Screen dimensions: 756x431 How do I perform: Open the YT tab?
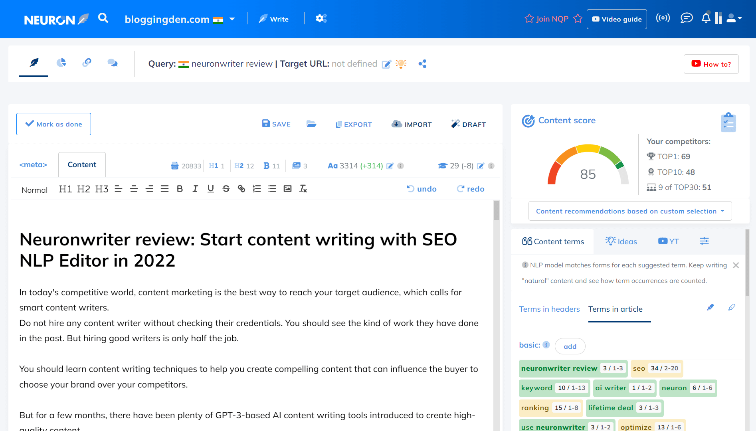[x=669, y=241]
